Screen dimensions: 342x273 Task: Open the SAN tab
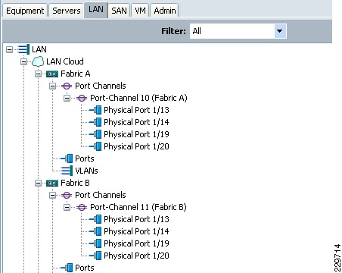pos(119,11)
